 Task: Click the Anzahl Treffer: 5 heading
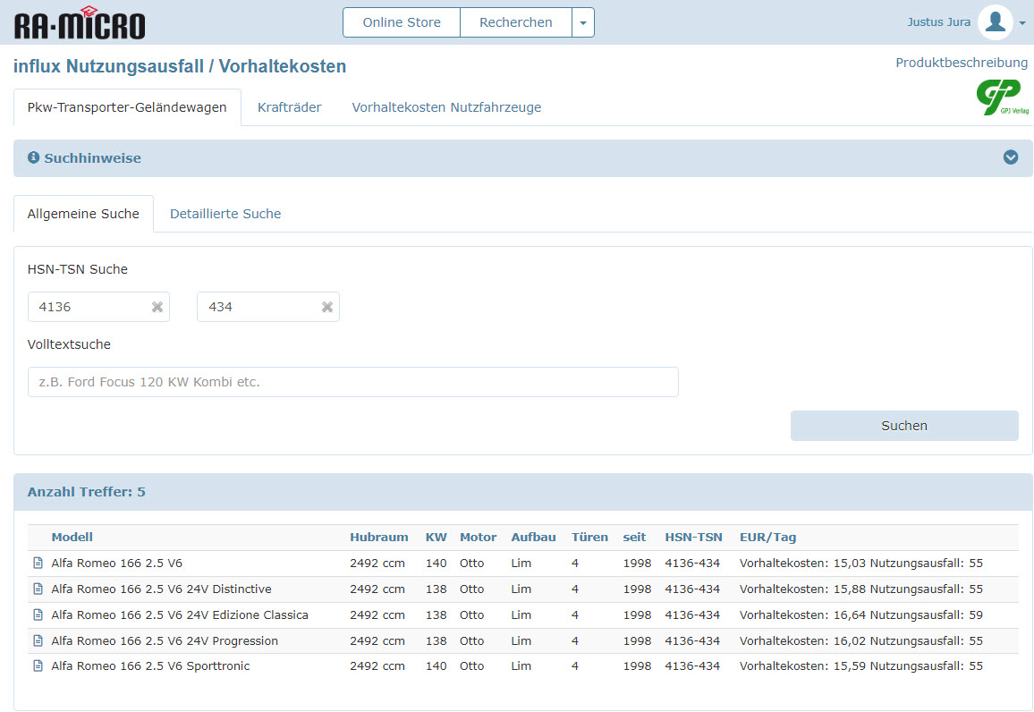(87, 492)
